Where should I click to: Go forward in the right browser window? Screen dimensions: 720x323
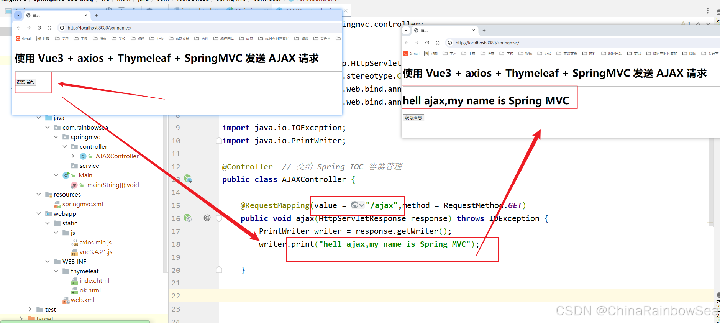pyautogui.click(x=417, y=43)
